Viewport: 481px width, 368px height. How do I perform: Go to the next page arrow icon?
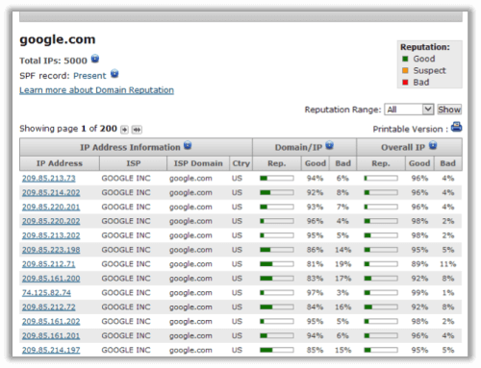[x=124, y=130]
